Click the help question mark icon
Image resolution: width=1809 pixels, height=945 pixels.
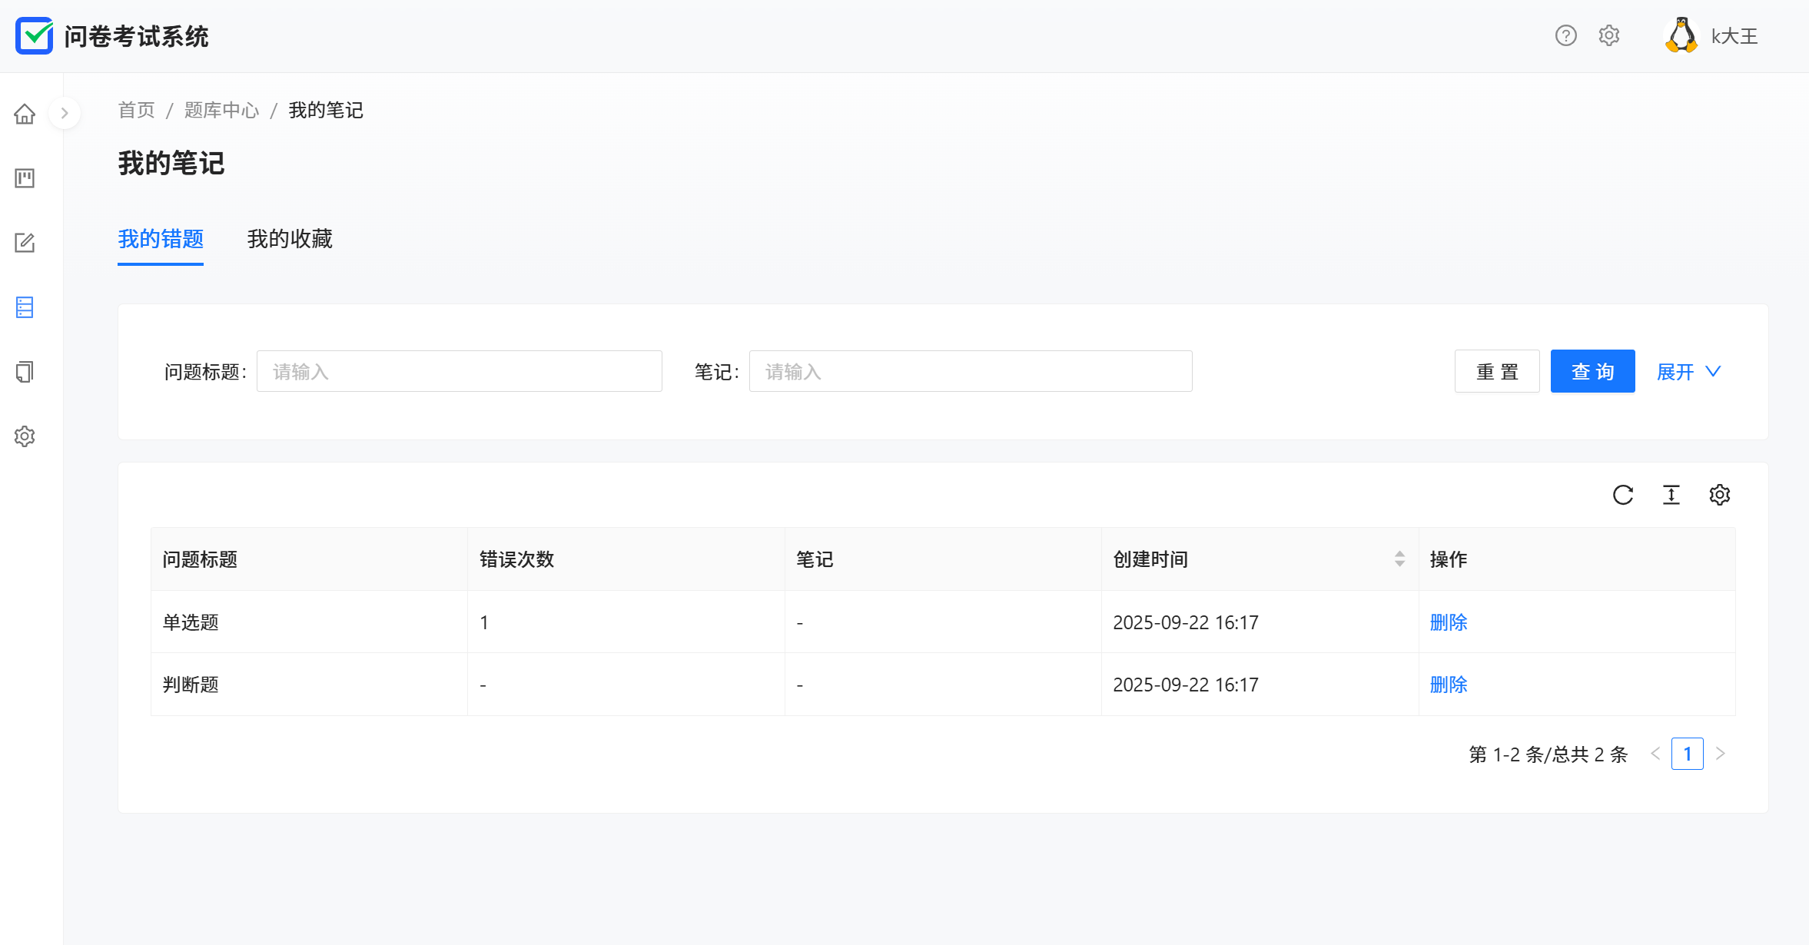(x=1565, y=36)
